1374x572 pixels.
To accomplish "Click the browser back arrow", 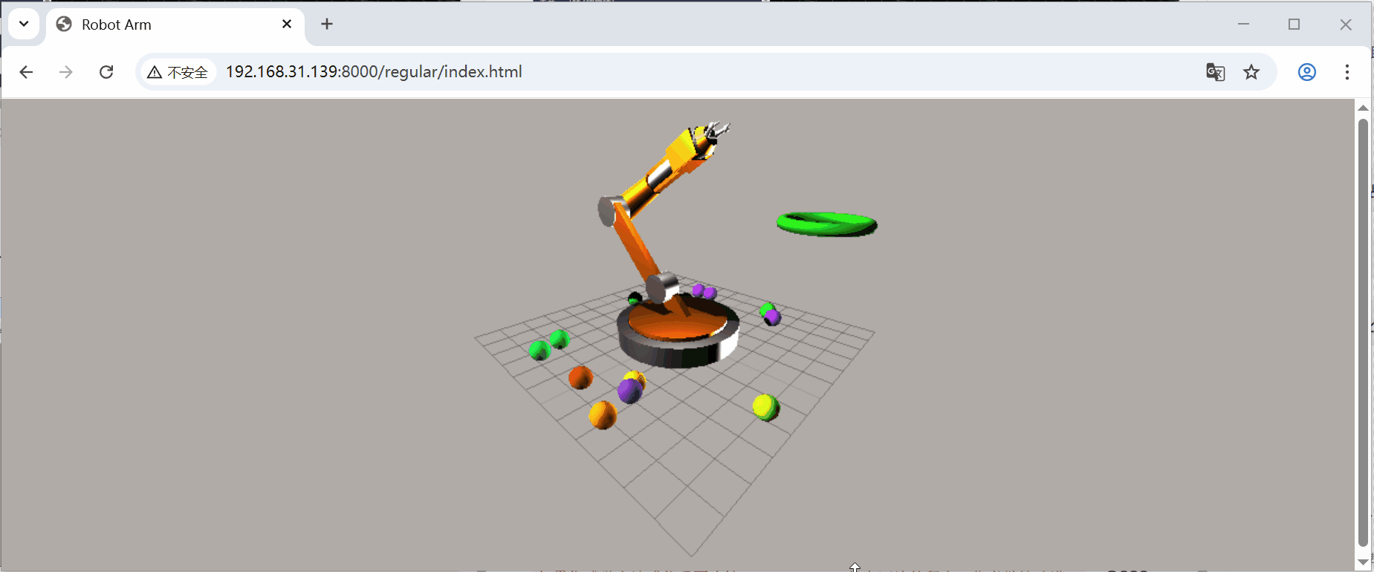I will [x=26, y=72].
